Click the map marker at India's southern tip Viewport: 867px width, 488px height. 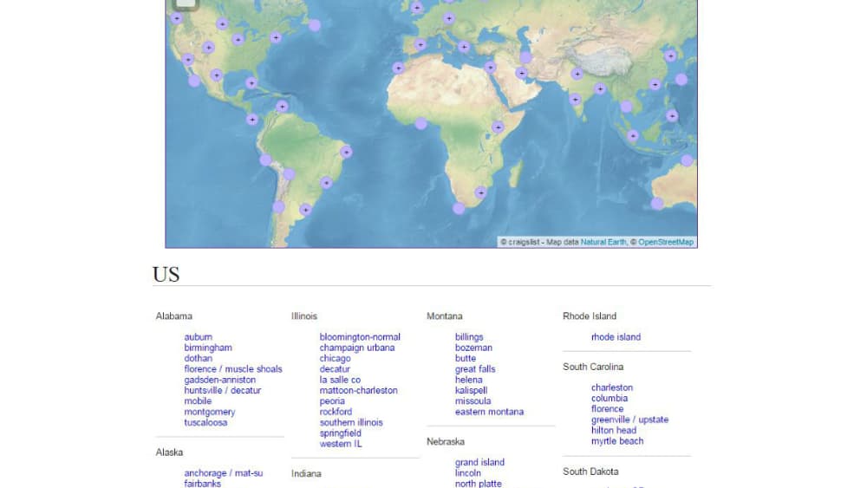click(x=575, y=100)
